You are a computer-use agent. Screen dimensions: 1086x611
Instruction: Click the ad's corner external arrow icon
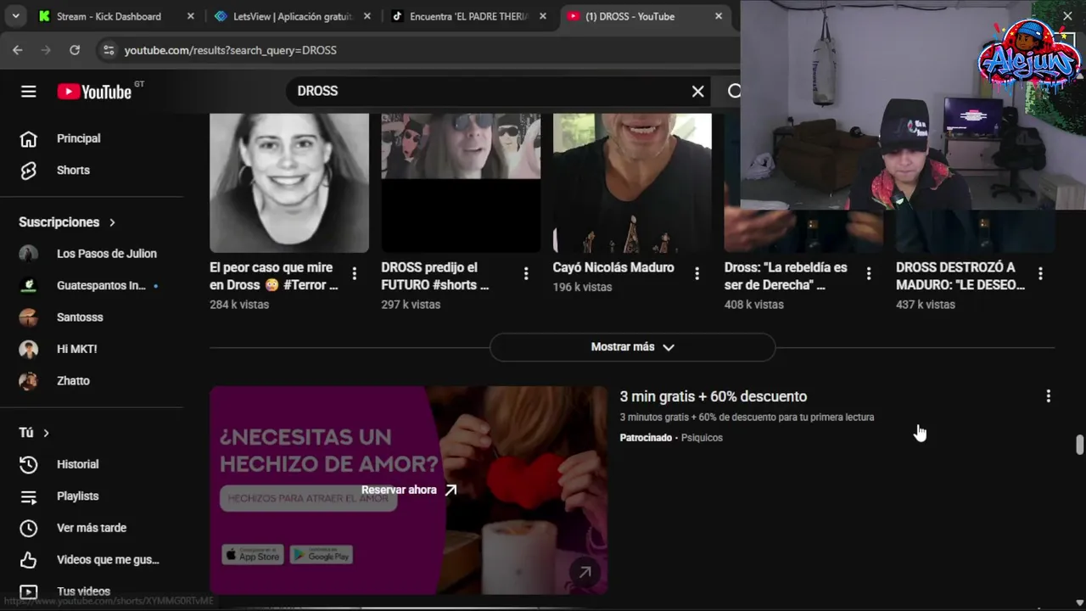585,572
